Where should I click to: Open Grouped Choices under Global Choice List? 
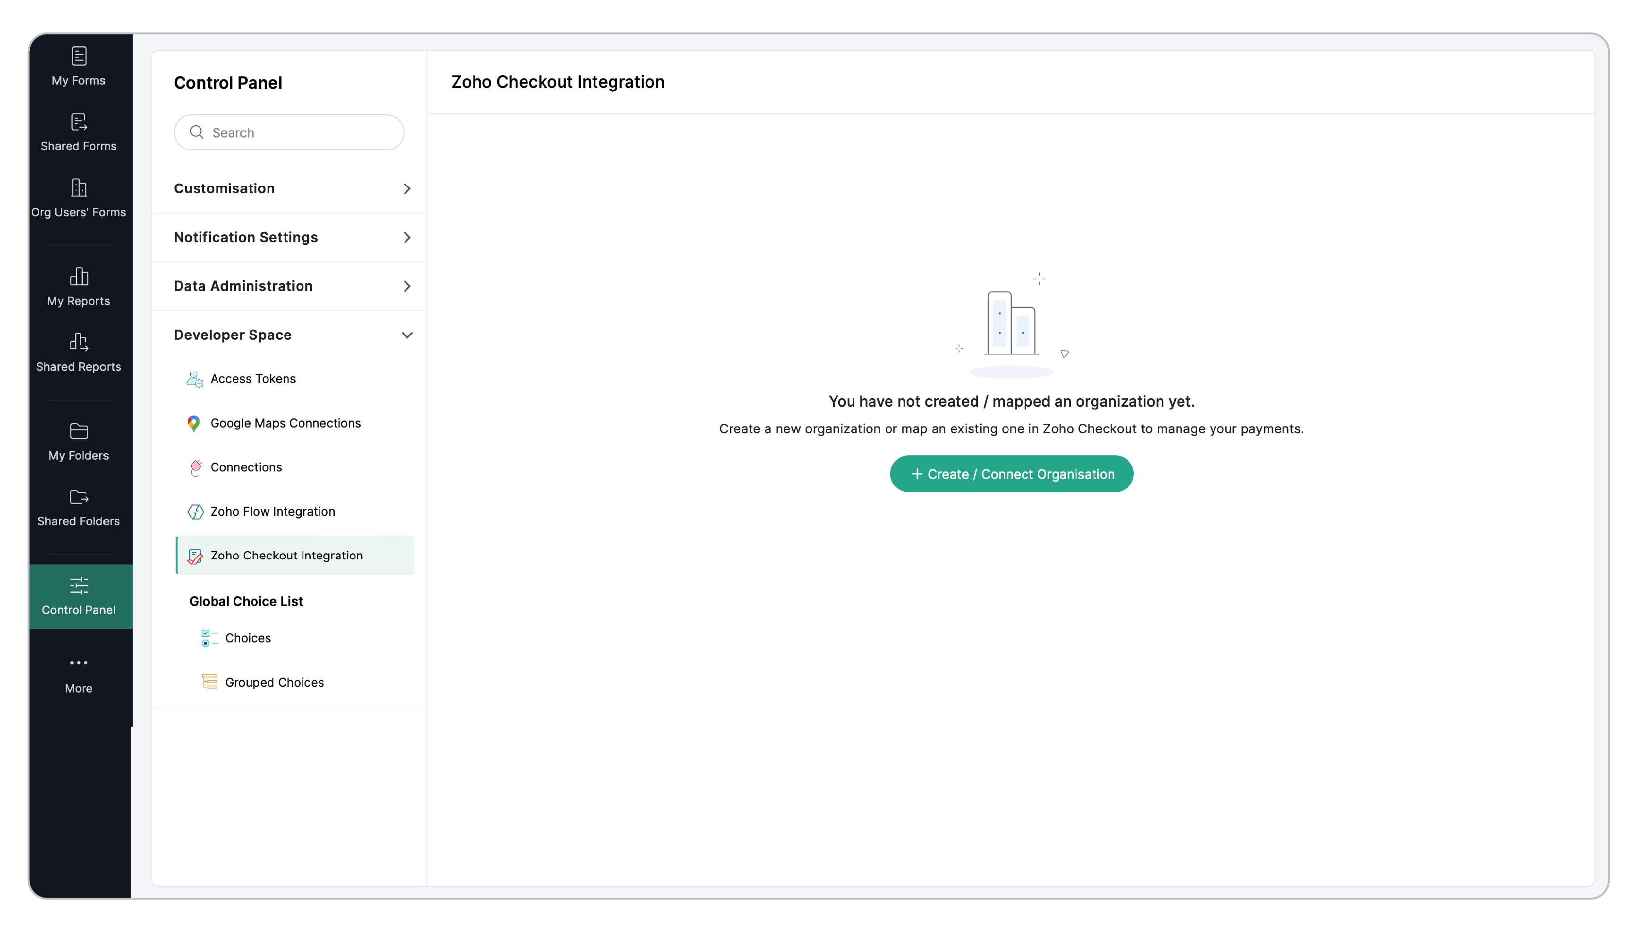click(274, 683)
